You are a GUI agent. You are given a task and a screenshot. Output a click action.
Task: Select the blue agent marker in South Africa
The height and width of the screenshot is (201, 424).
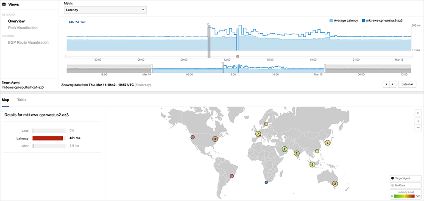[x=266, y=182]
